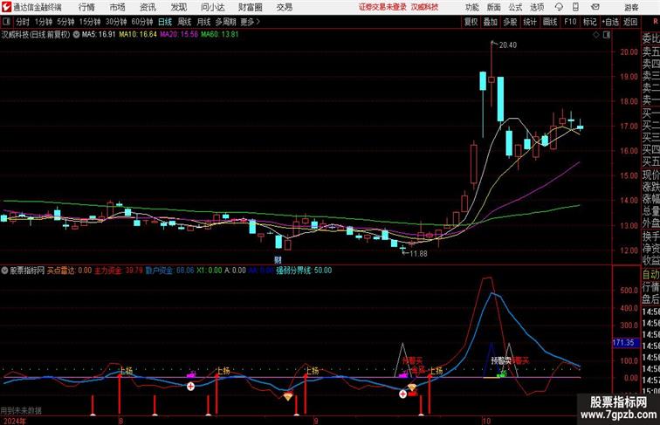Click the 证券交易未登录 login link
This screenshot has height=425, width=660.
[382, 7]
